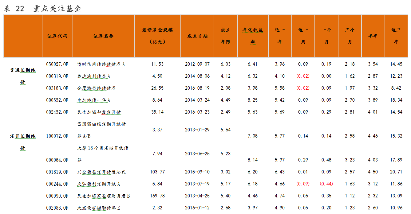Click half-year return value 4.50
This screenshot has height=214, width=411.
click(373, 172)
